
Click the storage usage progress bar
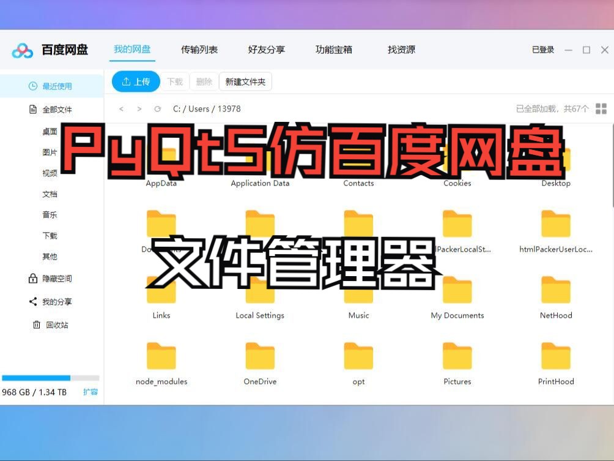51,378
